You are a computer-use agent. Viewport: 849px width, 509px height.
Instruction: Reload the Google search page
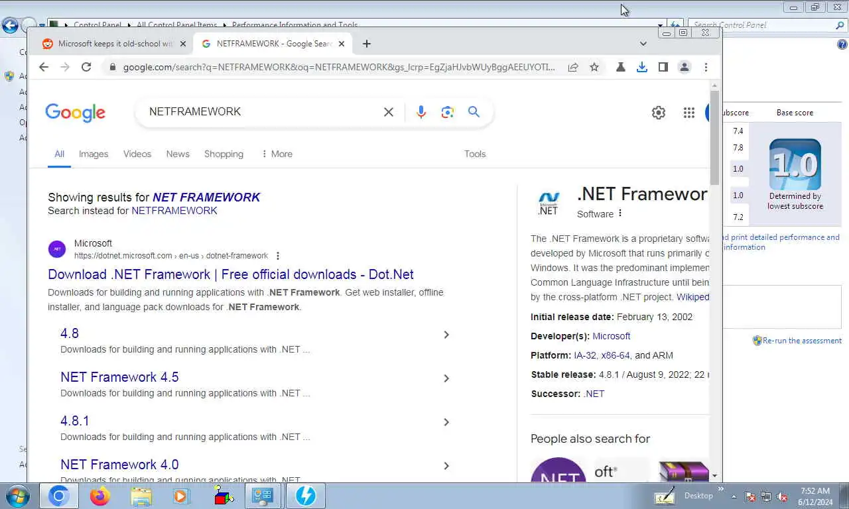click(86, 67)
